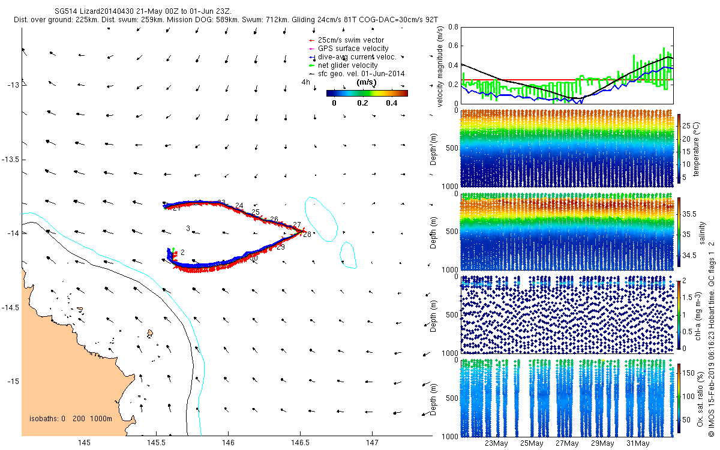Image resolution: width=720 pixels, height=450 pixels.
Task: Click the track day marker labeled 24
Action: click(x=239, y=206)
